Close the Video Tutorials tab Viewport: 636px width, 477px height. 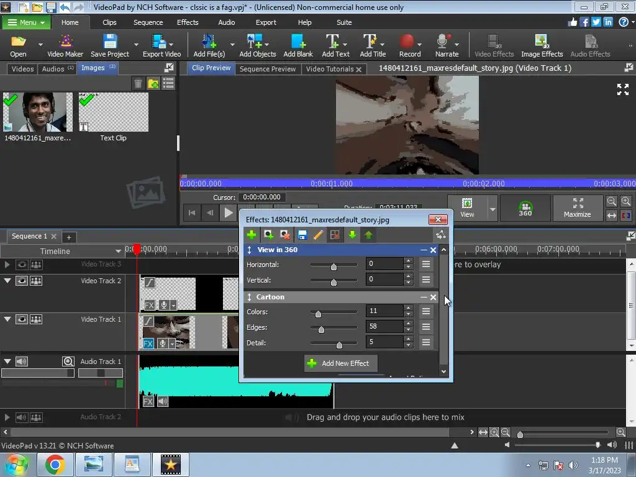pos(358,70)
